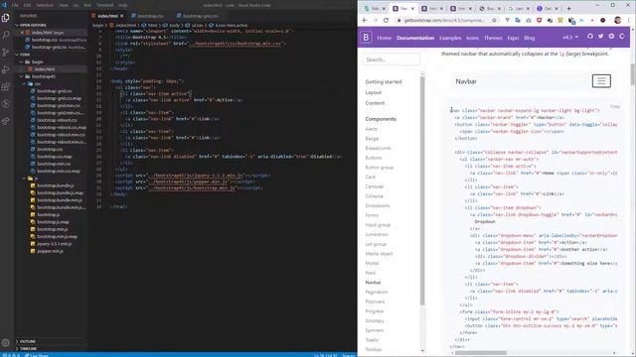Select index.html in the begin folder
636x357 pixels.
[x=51, y=69]
